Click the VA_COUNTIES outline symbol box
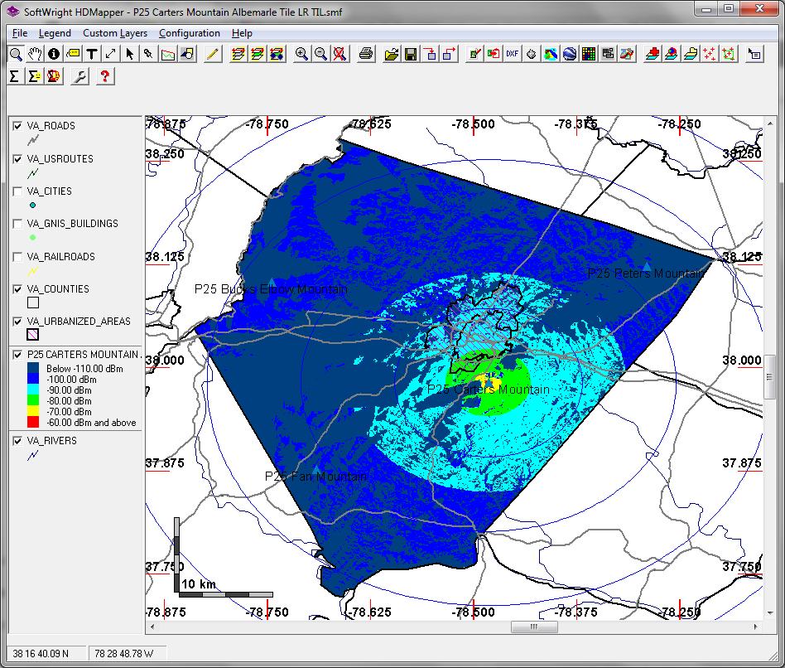785x668 pixels. pyautogui.click(x=33, y=303)
